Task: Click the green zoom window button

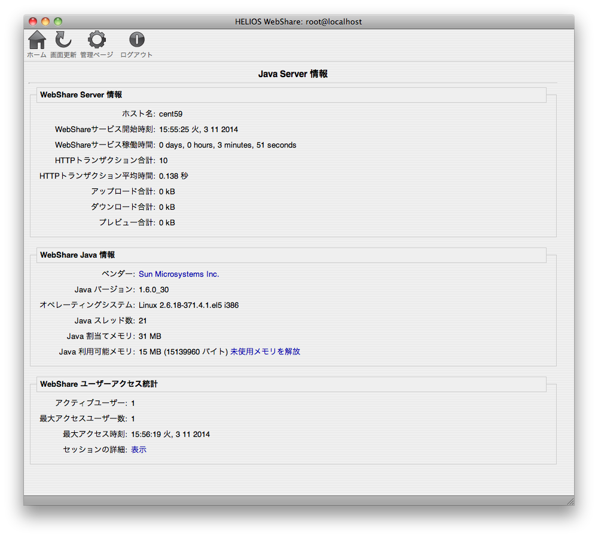Action: click(x=58, y=22)
